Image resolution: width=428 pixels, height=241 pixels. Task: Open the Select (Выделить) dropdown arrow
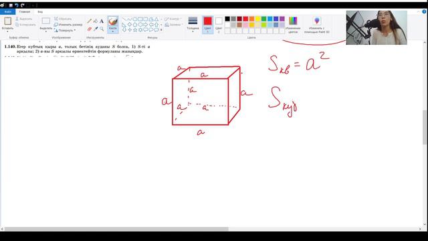tap(46, 31)
